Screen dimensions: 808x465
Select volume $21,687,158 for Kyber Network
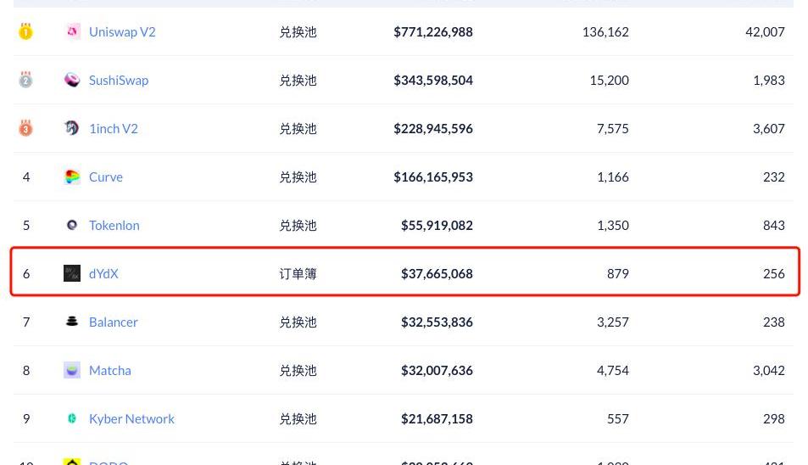coord(437,418)
